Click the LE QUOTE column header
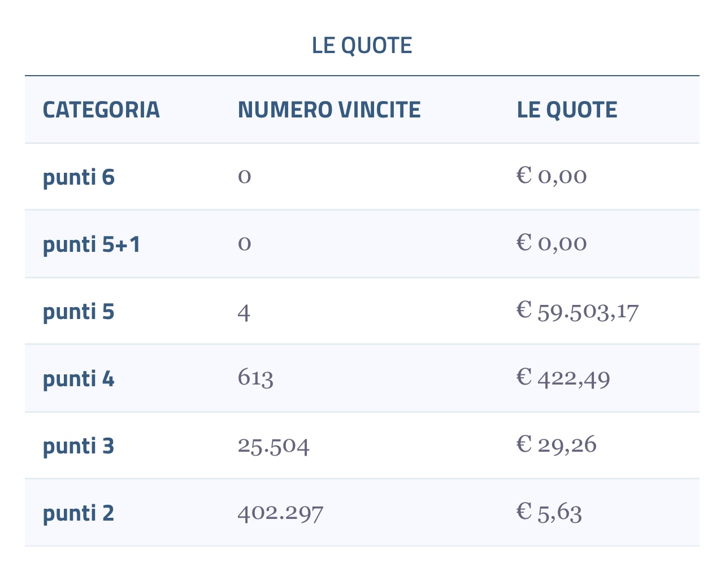This screenshot has height=572, width=725. (x=567, y=110)
